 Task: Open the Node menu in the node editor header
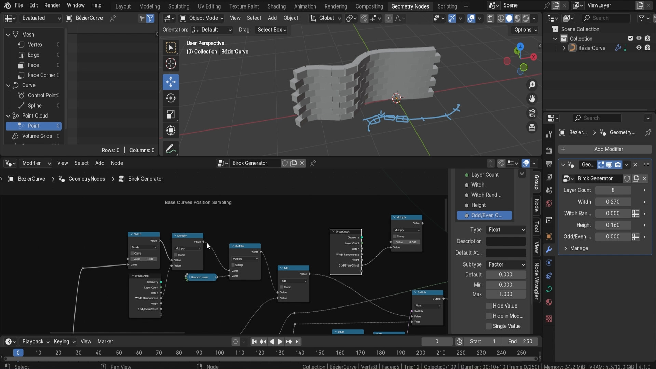tap(117, 163)
